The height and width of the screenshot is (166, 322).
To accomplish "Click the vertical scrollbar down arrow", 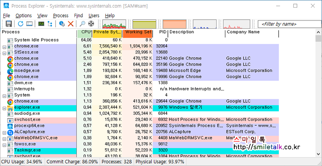I will pyautogui.click(x=318, y=154).
